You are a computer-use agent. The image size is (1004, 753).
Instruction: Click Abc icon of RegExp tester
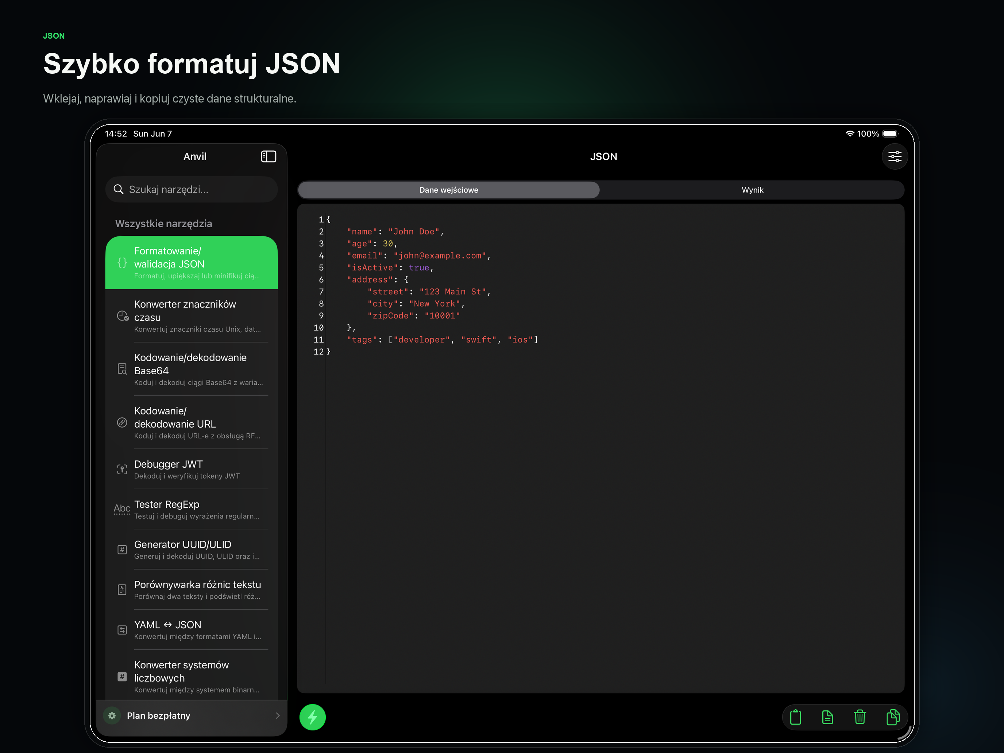[x=121, y=509]
